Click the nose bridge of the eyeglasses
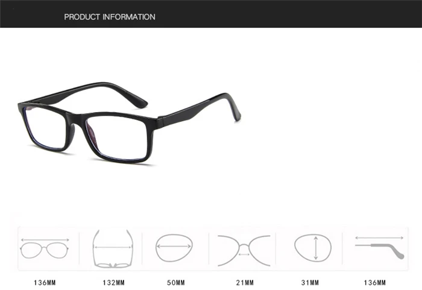 coord(76,120)
